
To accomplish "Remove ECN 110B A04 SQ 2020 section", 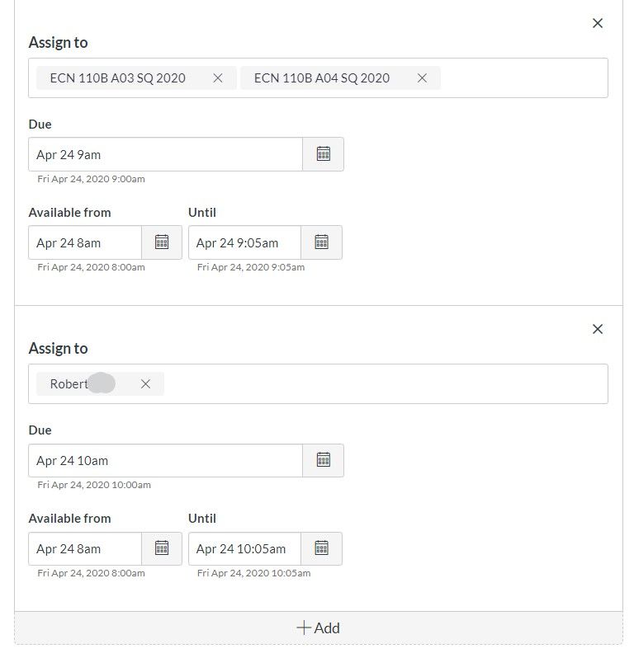I will (422, 78).
